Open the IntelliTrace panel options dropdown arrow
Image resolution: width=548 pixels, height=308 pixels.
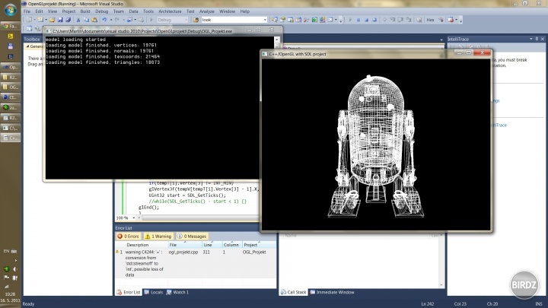(531, 39)
